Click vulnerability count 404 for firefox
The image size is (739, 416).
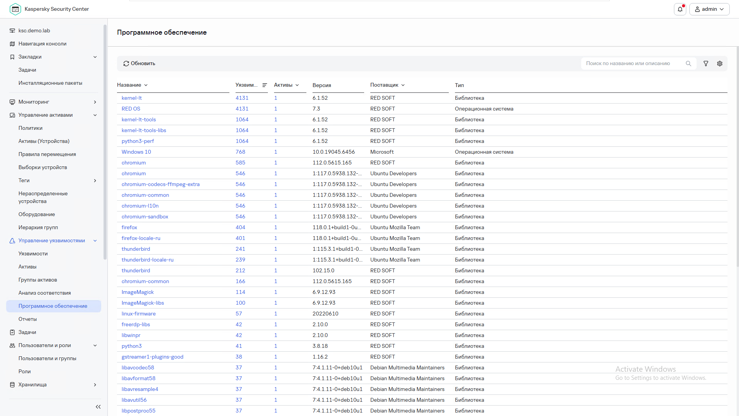click(x=241, y=228)
